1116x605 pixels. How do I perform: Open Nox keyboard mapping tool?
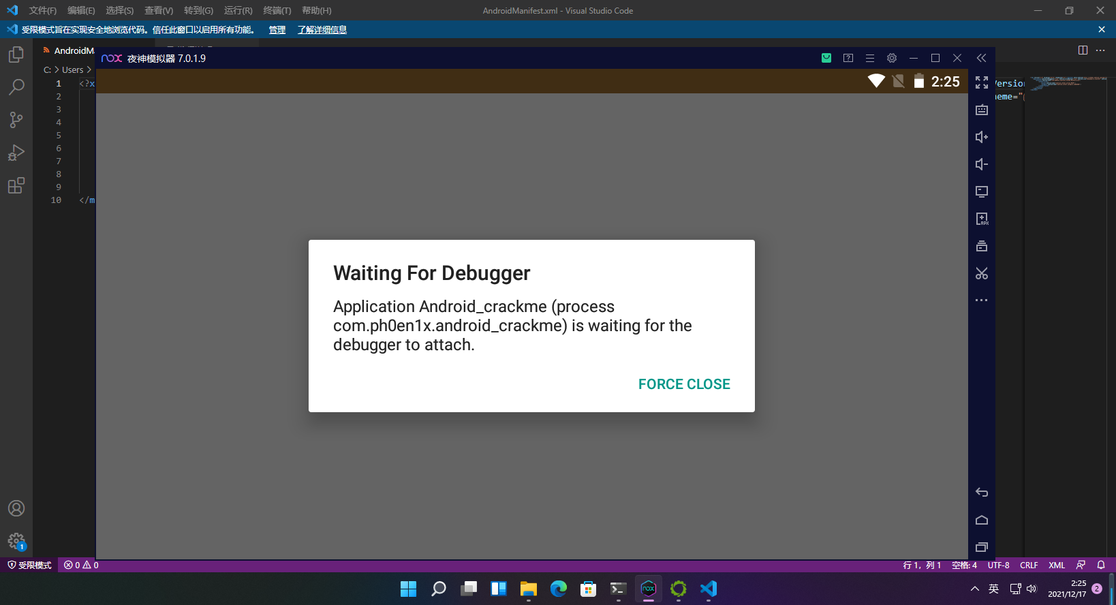[982, 110]
